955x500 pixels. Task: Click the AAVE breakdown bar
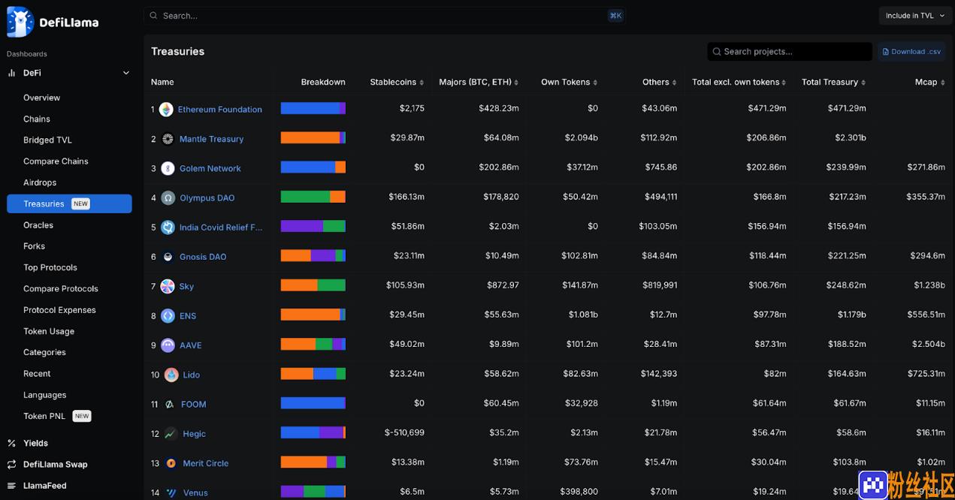coord(313,344)
